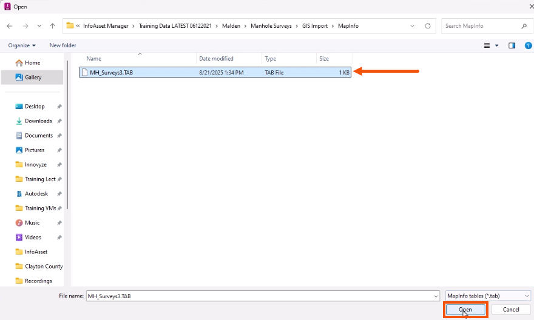Sort files by Size column
The height and width of the screenshot is (320, 534).
(324, 59)
